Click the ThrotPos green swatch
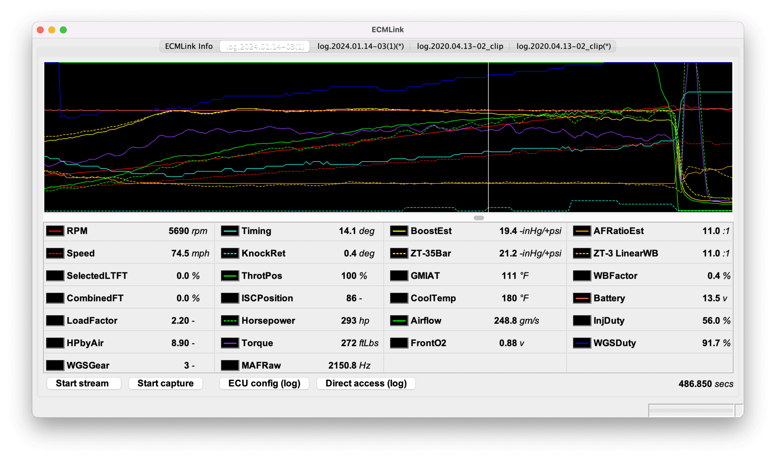This screenshot has height=460, width=776. pyautogui.click(x=230, y=276)
